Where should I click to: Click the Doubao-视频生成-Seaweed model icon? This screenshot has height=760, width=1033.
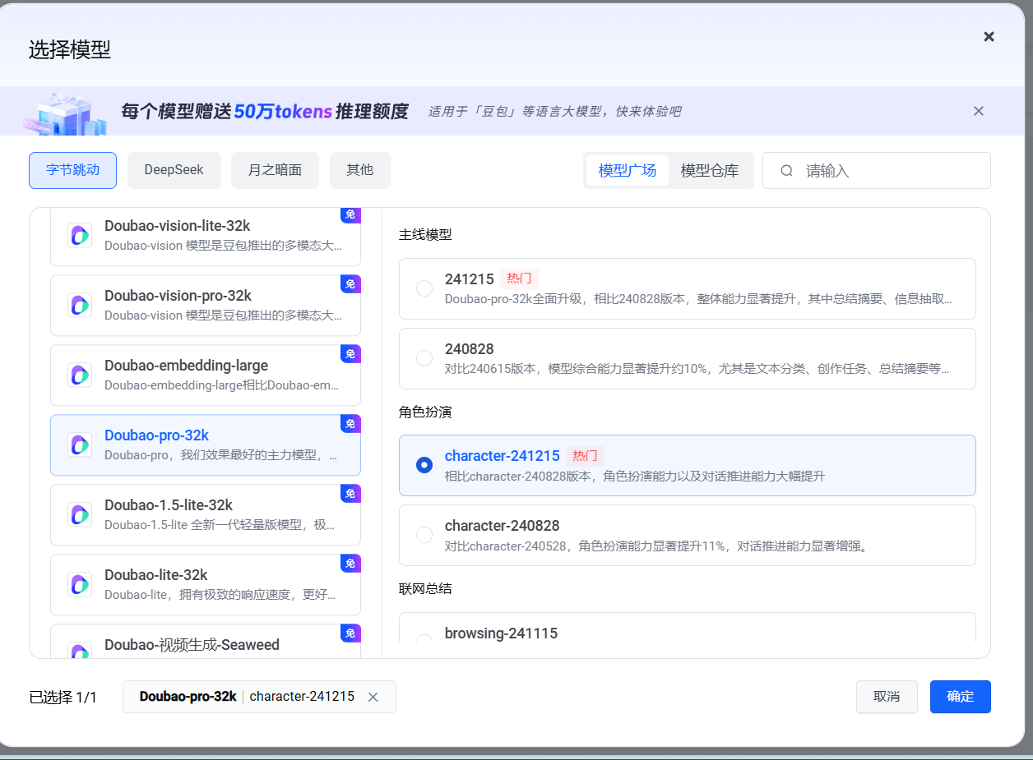pos(80,651)
